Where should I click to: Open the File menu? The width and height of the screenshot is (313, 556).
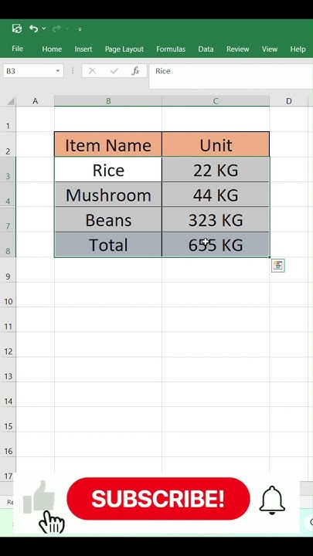pos(17,49)
